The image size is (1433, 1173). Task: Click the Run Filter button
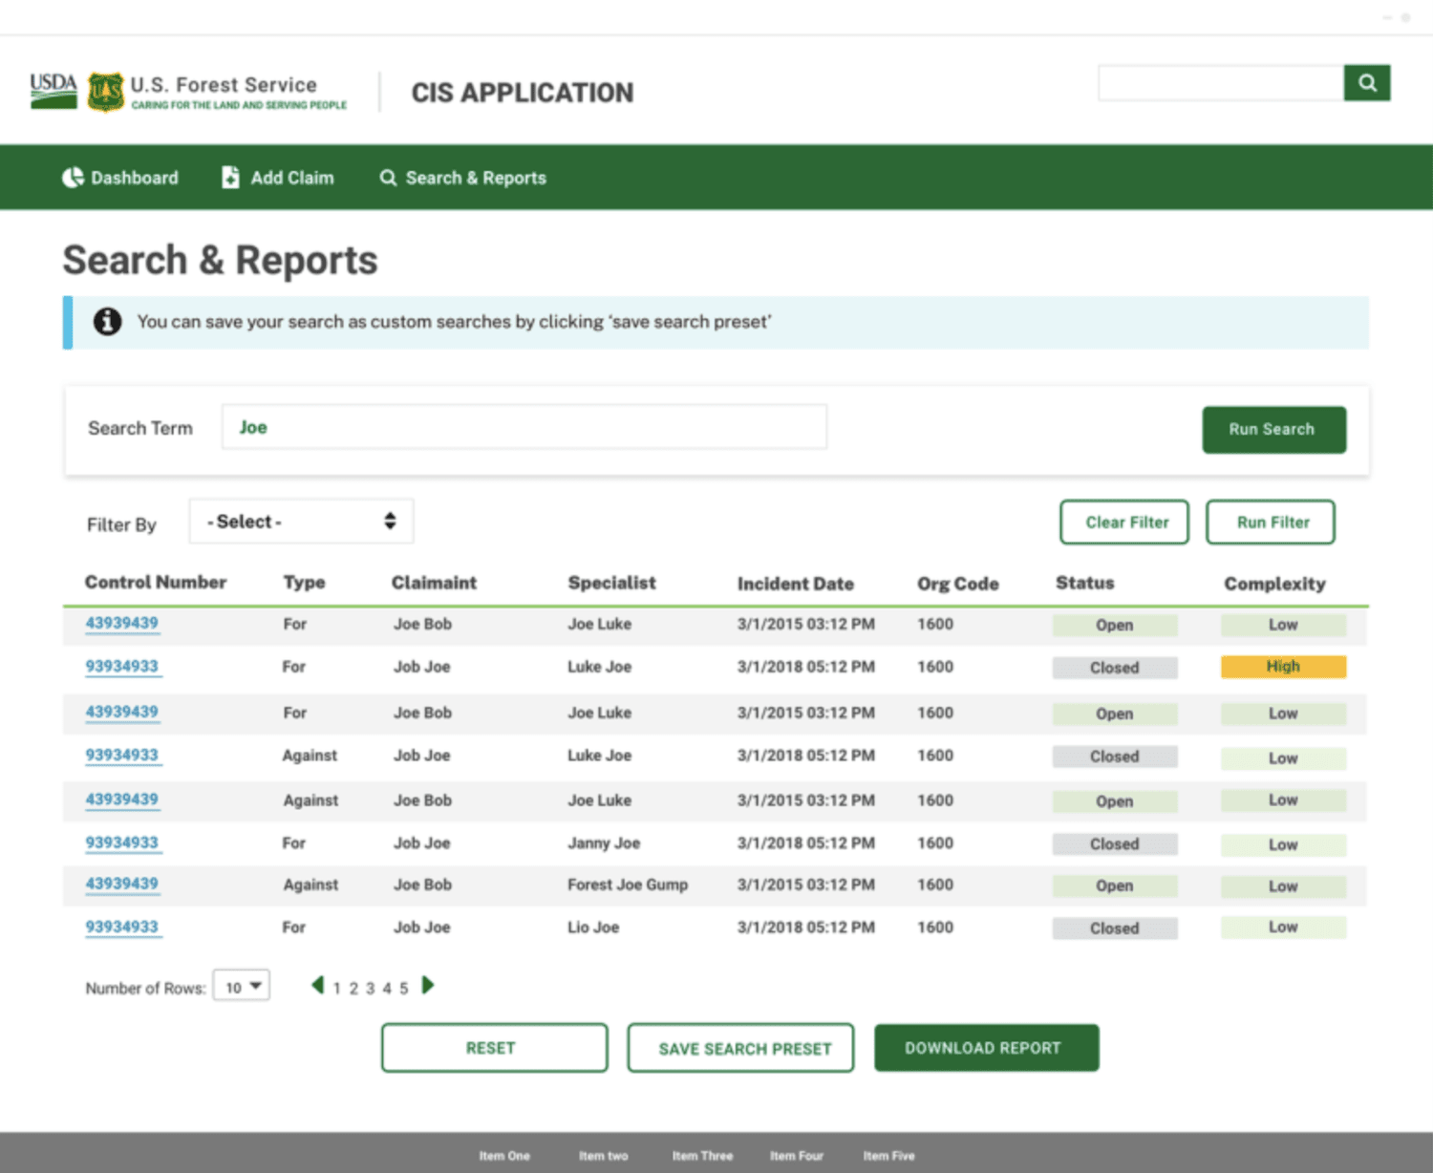coord(1271,523)
